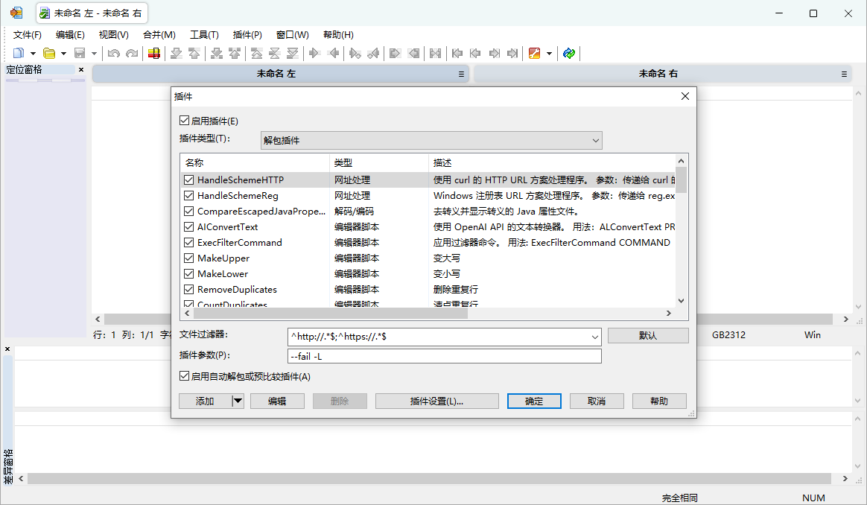Open the 合并(M) menu
Viewport: 867px width, 505px height.
click(159, 34)
